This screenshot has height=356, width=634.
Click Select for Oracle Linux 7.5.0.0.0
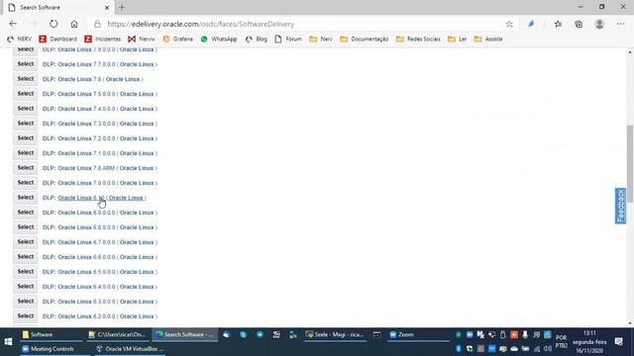click(x=26, y=94)
